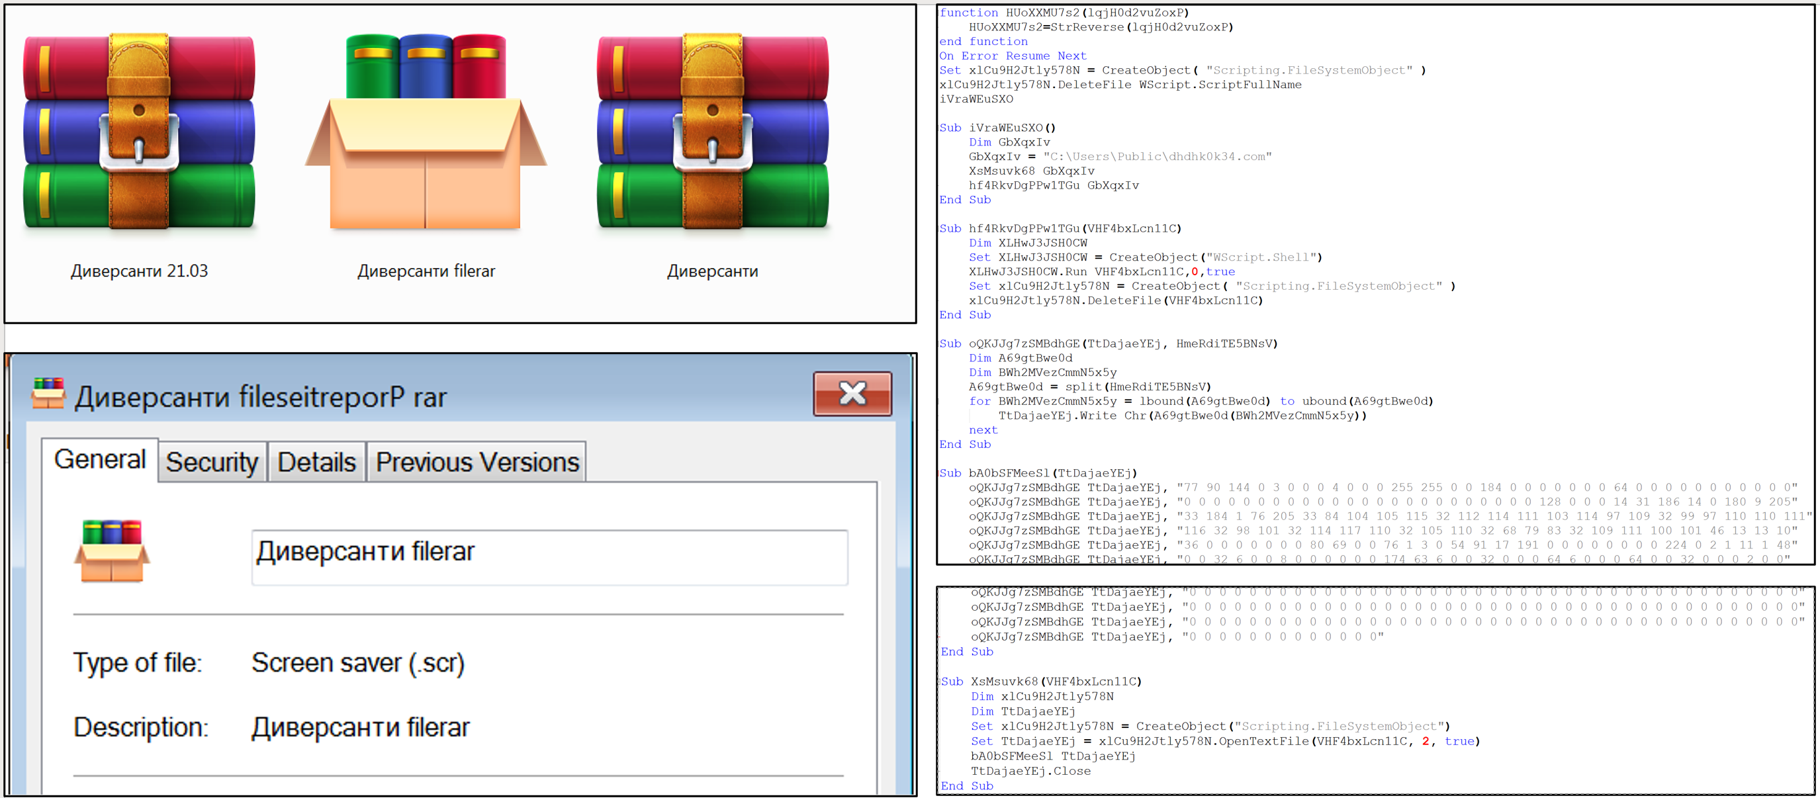Click the Screen saver (.scr) file type text

pyautogui.click(x=357, y=663)
